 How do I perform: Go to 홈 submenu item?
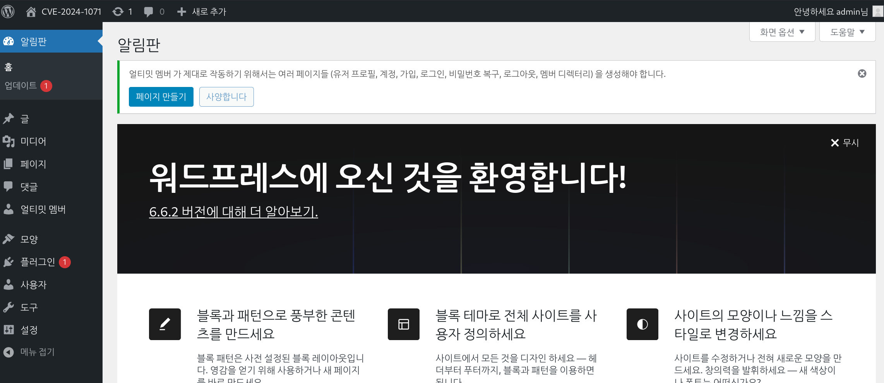pos(9,67)
